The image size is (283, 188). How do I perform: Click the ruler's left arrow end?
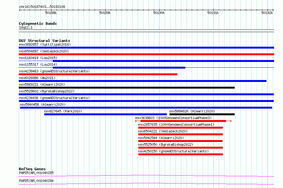(20, 10)
